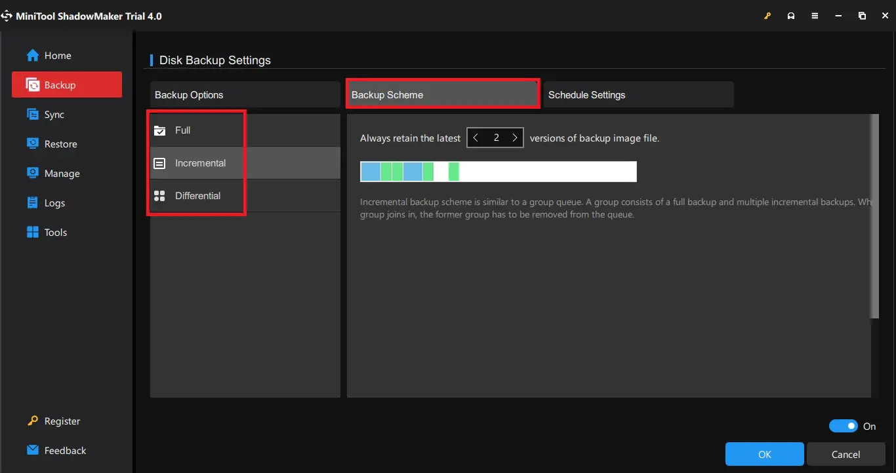Click the Tools grid icon
Screen dimensions: 896x473
point(33,233)
